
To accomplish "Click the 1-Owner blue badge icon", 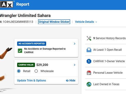I will pos(89,61).
